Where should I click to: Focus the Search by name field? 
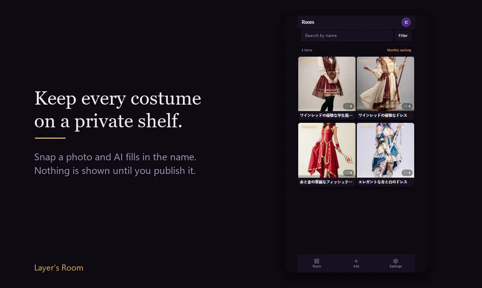(347, 36)
